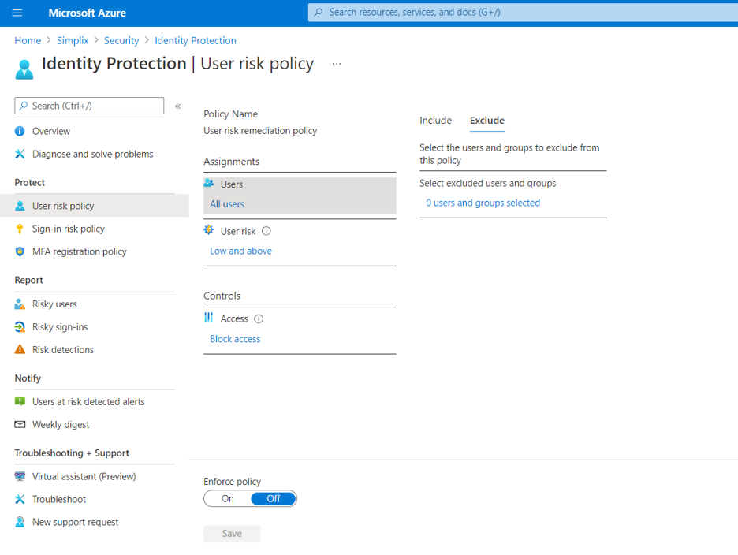Set Enforce policy to Off
Image resolution: width=738 pixels, height=555 pixels.
click(x=274, y=498)
